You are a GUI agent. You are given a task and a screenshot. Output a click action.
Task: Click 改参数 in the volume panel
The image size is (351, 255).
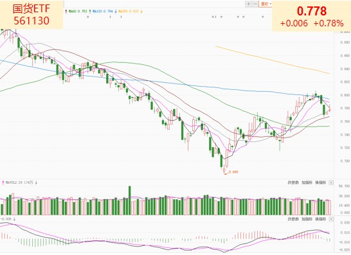click(293, 182)
